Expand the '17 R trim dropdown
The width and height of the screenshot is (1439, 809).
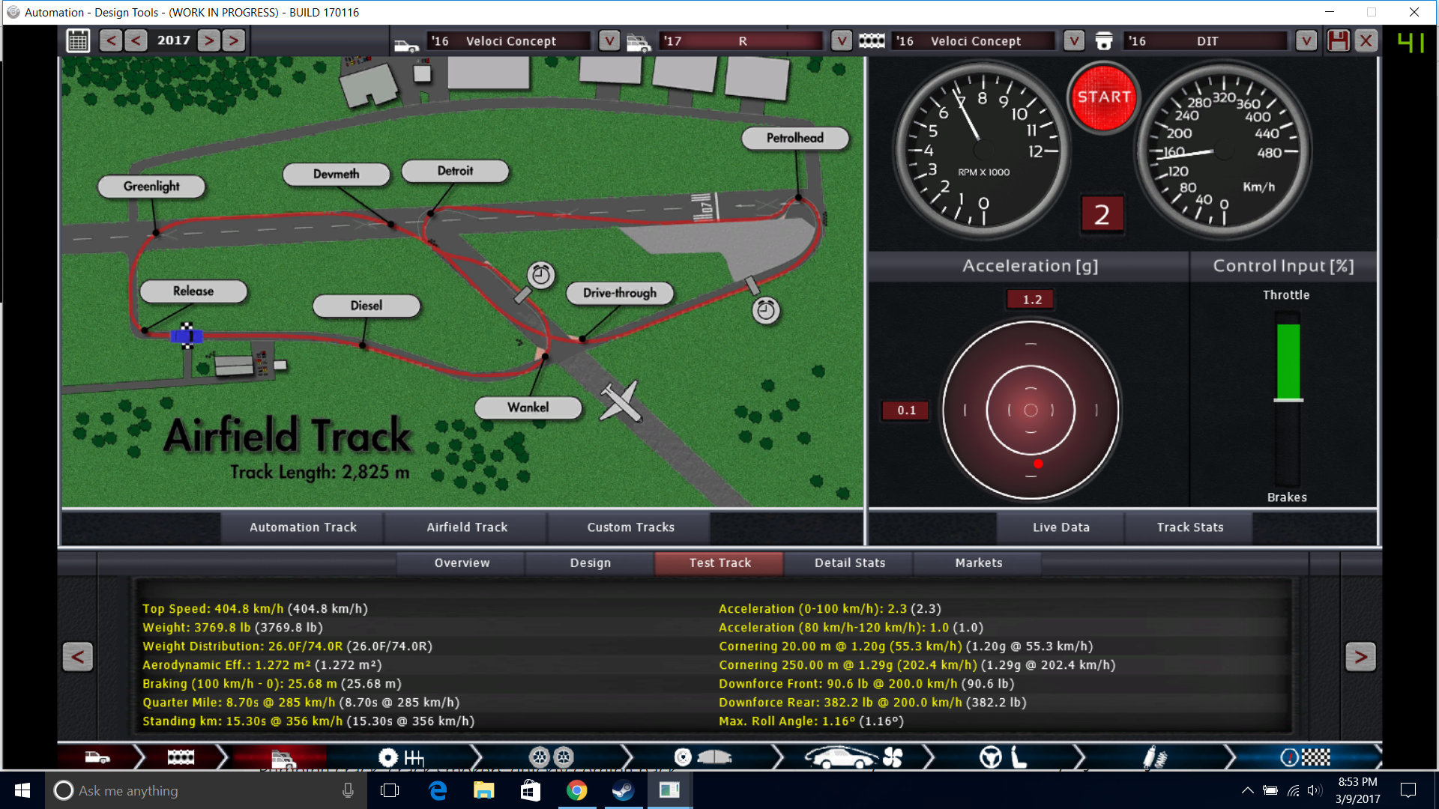tap(842, 40)
